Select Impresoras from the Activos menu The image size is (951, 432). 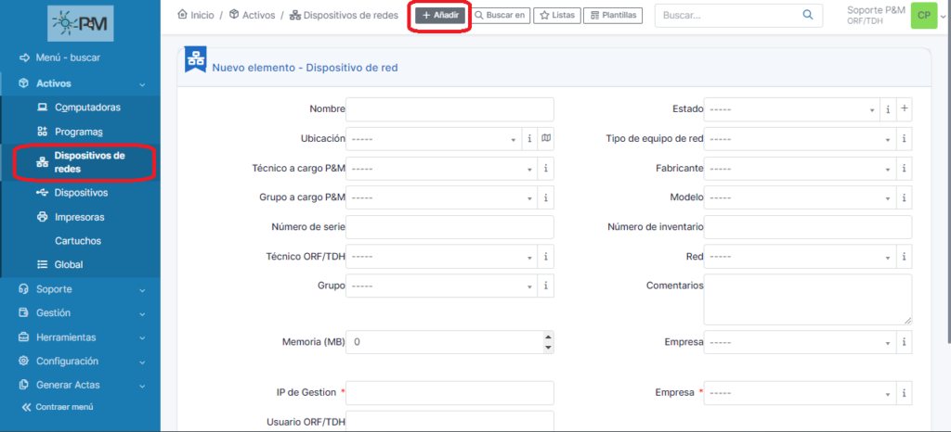[x=79, y=217]
